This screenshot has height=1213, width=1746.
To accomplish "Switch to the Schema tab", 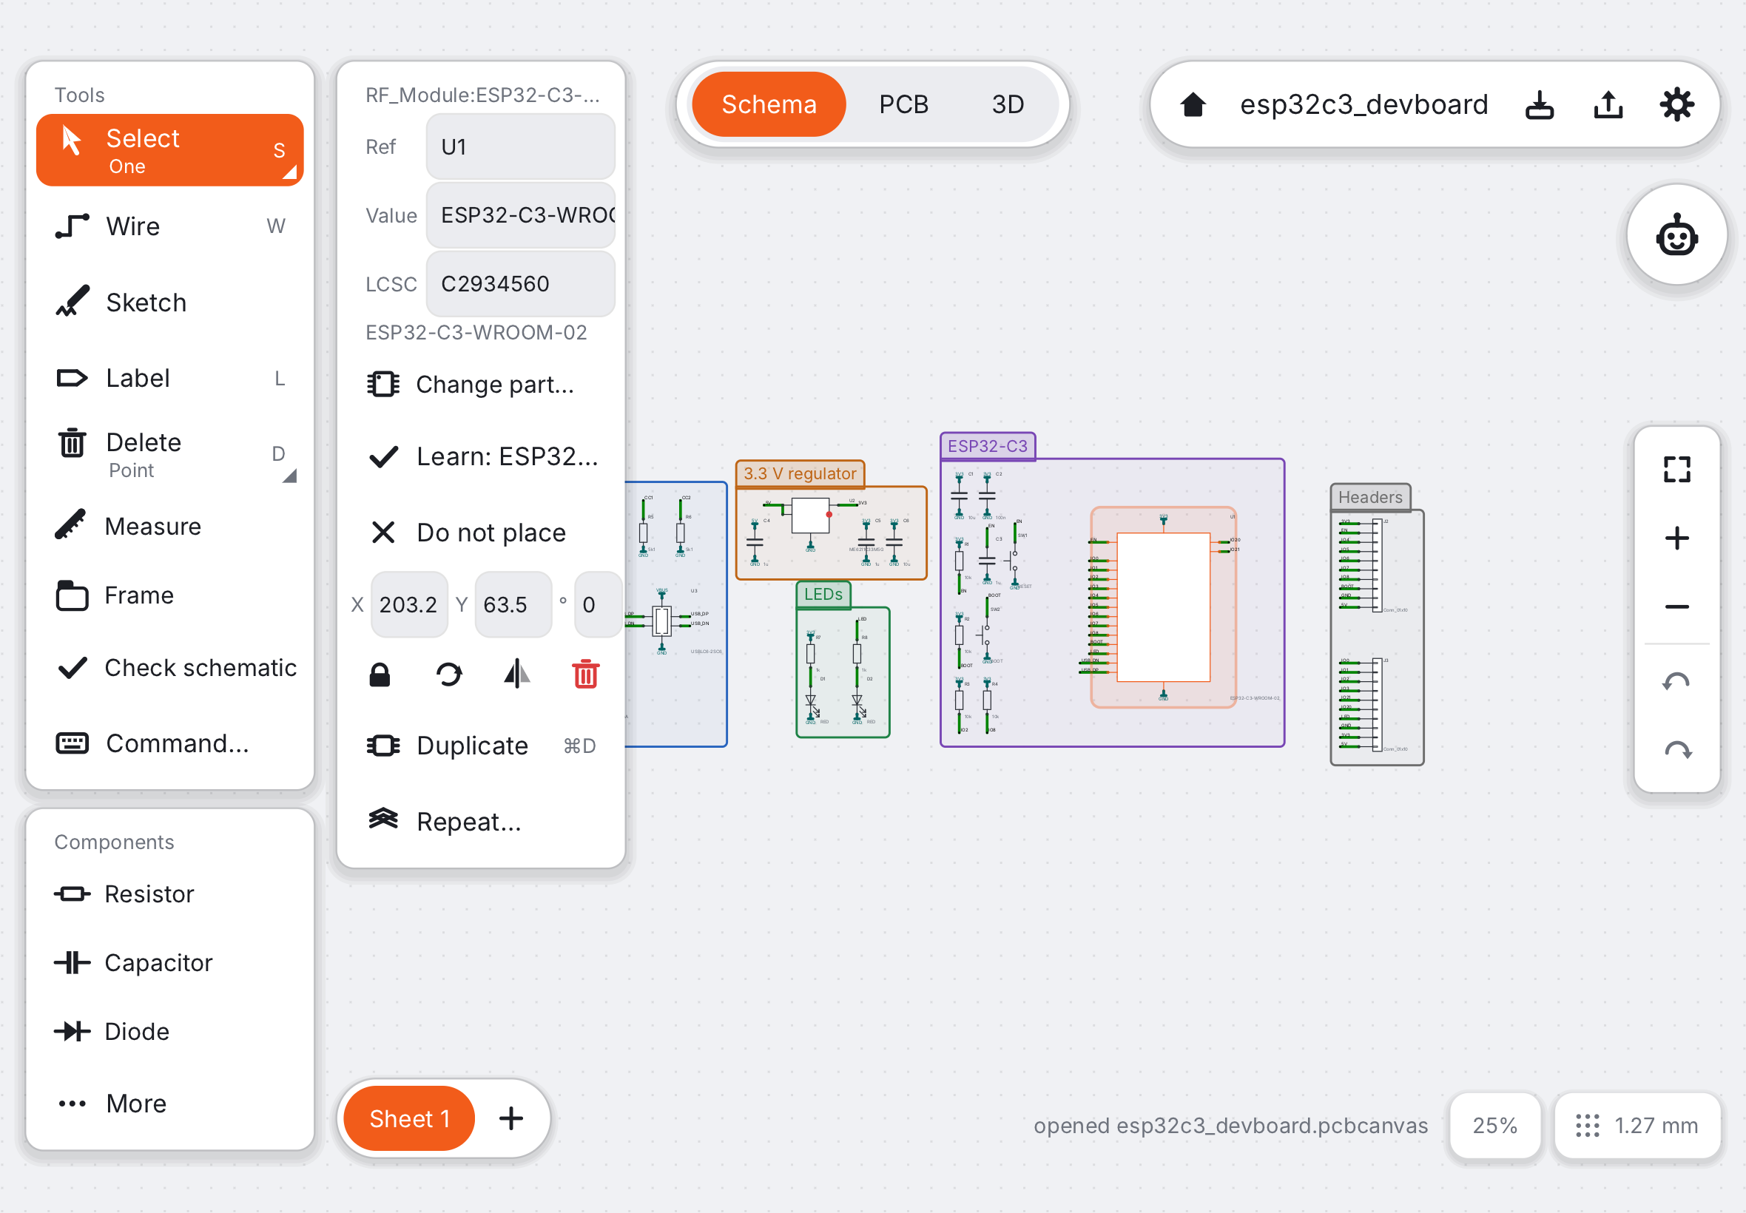I will (x=769, y=104).
